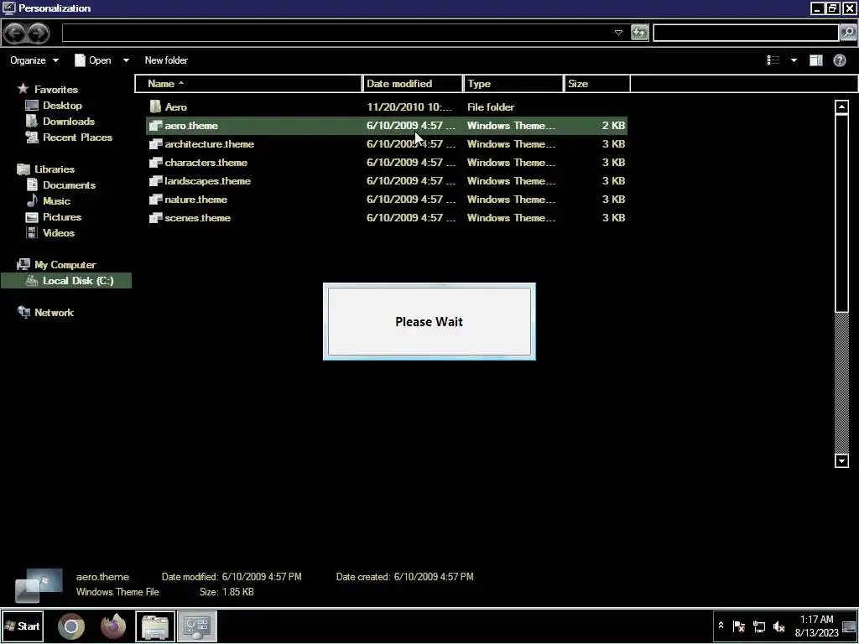
Task: Click the '2 KB' size cell
Action: coord(613,126)
